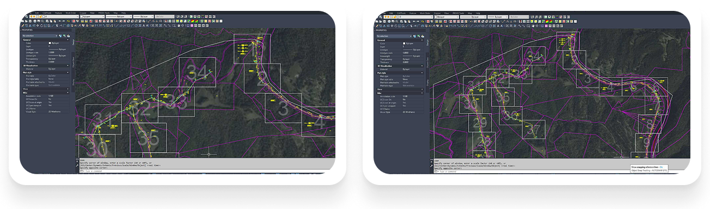Switch to Object Class side tab in left window
This screenshot has height=209, width=710.
pos(73,63)
